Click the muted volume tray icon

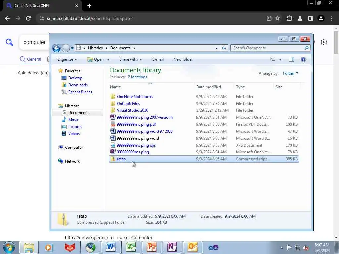pyautogui.click(x=306, y=248)
